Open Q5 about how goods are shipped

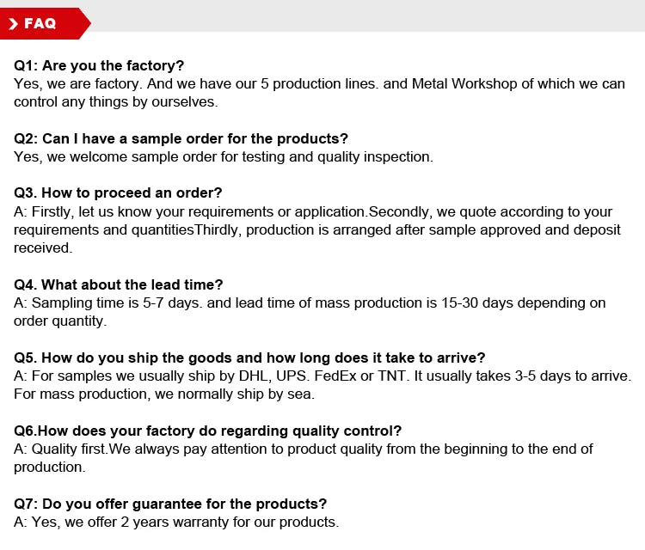click(x=249, y=357)
